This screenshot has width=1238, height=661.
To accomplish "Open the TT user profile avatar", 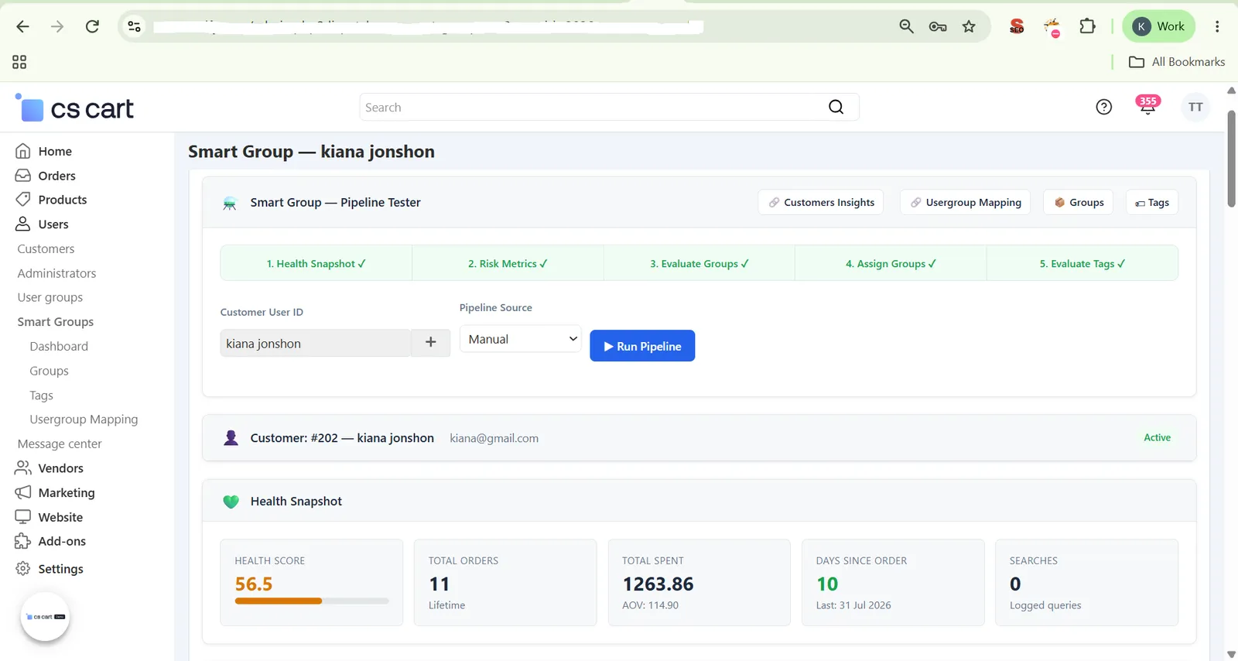I will pos(1195,107).
